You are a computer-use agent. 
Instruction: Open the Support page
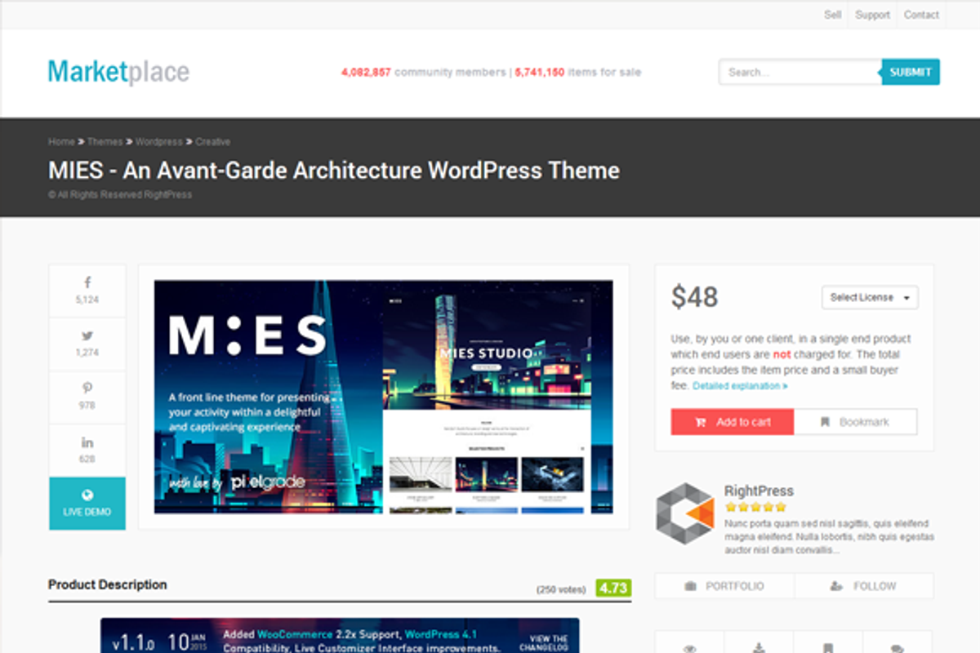pyautogui.click(x=872, y=14)
